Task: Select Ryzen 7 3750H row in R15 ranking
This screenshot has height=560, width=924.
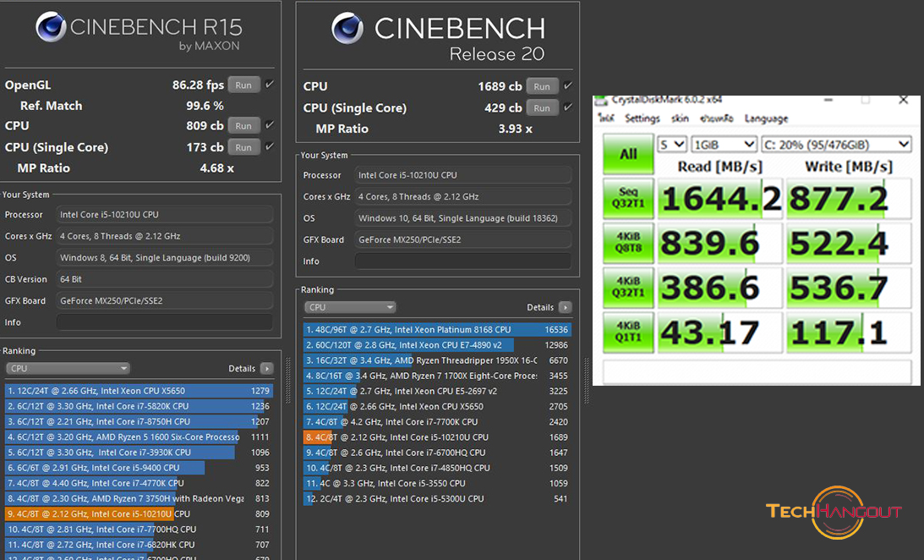Action: tap(138, 498)
